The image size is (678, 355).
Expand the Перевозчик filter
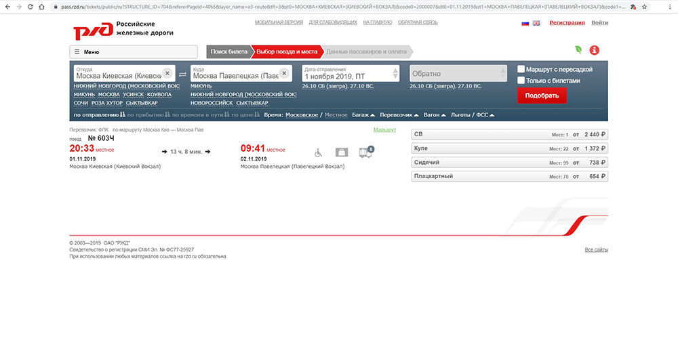tap(399, 115)
